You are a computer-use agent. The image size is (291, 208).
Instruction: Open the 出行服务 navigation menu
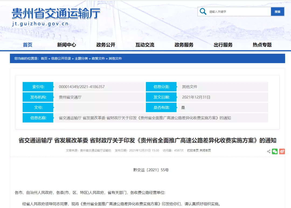[223, 45]
